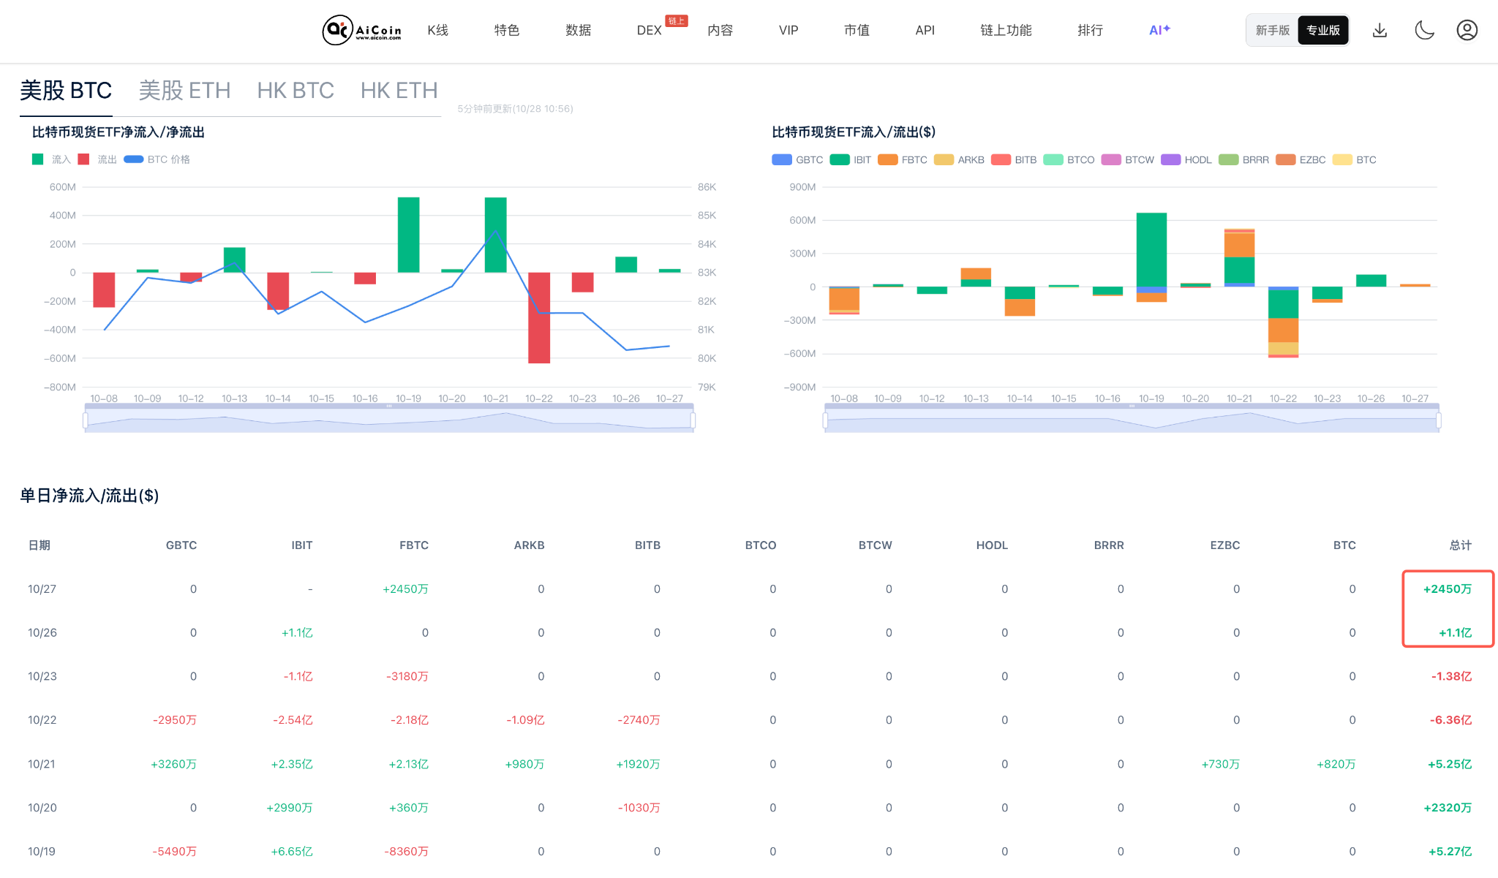The image size is (1498, 878).
Task: Open the VIP menu
Action: pos(788,30)
